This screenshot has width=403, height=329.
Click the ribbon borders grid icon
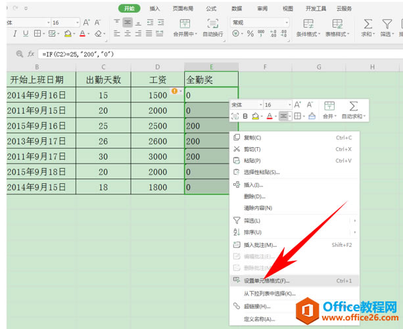[x=37, y=33]
